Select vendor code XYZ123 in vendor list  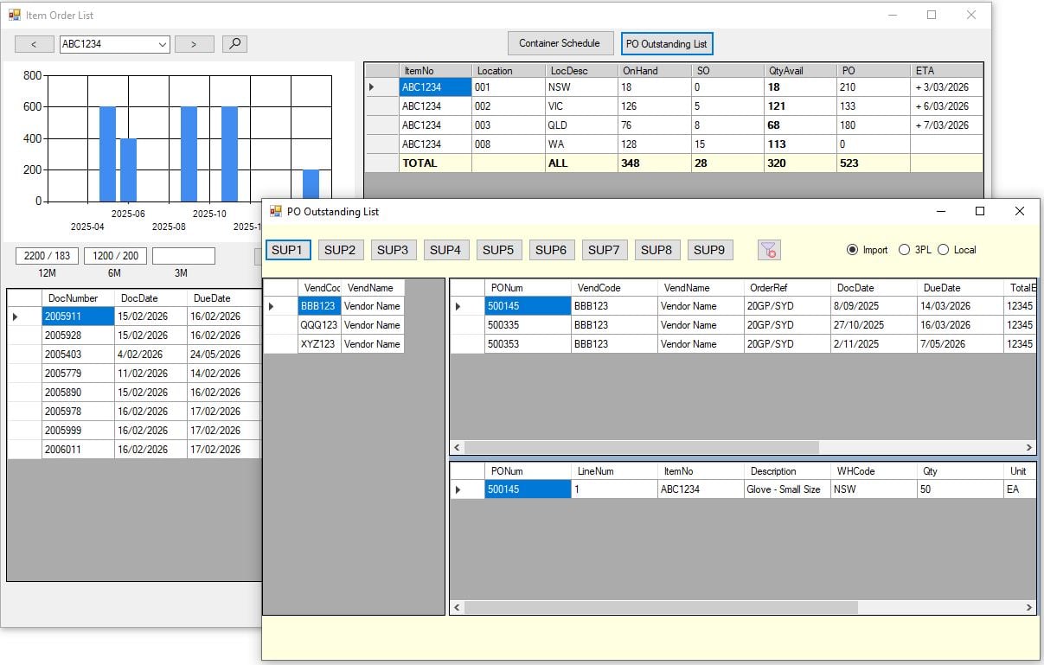point(319,344)
